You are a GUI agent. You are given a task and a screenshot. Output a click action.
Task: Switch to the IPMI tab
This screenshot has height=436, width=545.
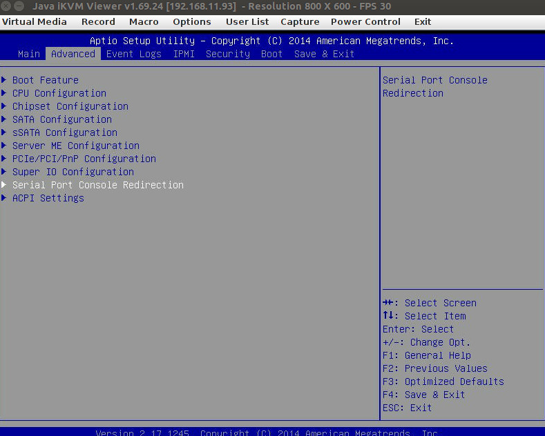point(184,54)
